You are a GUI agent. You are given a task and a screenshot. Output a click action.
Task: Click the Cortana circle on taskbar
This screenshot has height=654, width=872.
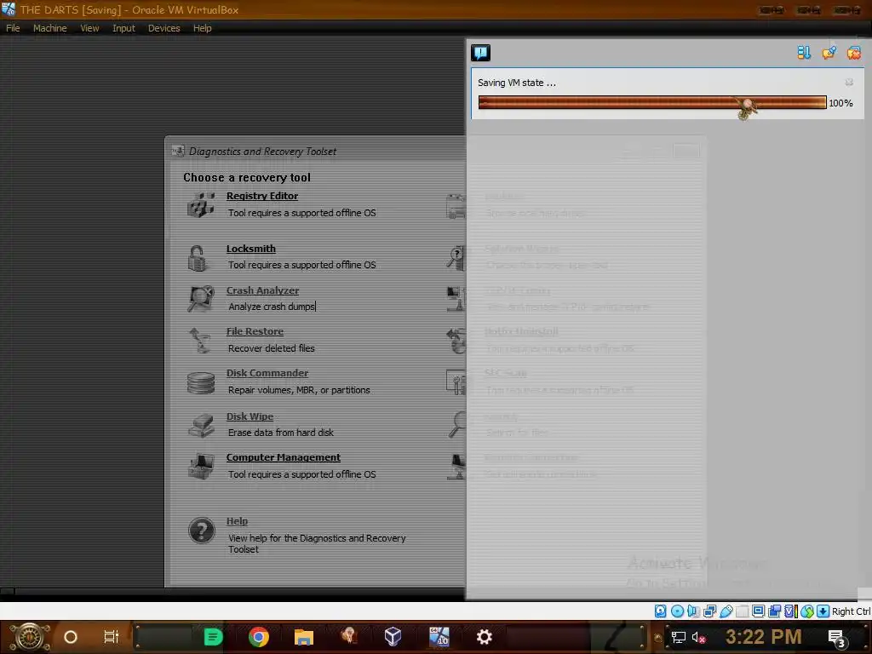coord(70,637)
